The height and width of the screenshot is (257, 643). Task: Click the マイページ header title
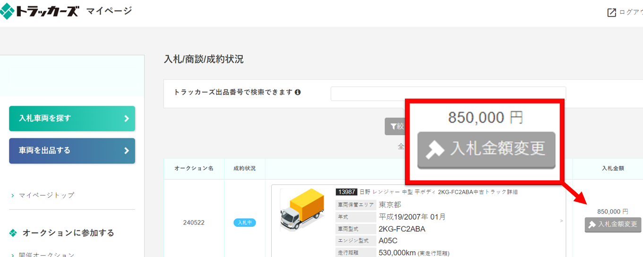[109, 11]
